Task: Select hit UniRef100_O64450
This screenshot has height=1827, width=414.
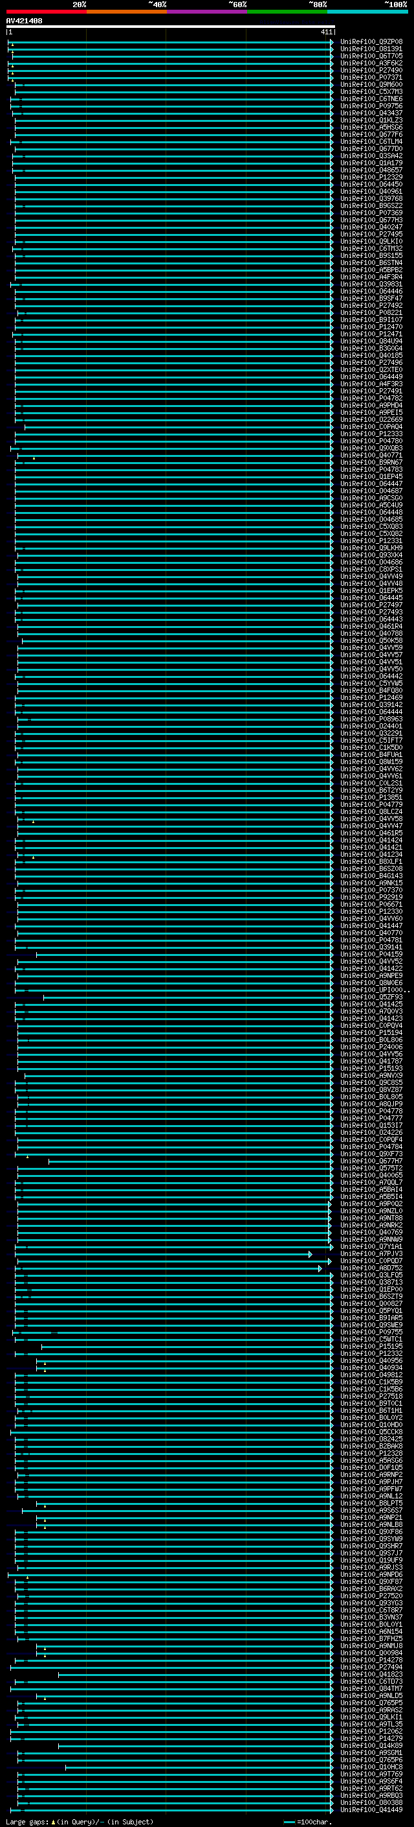Action: click(371, 185)
